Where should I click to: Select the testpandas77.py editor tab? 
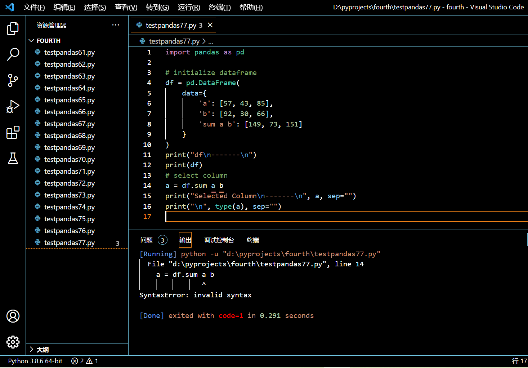[x=173, y=25]
